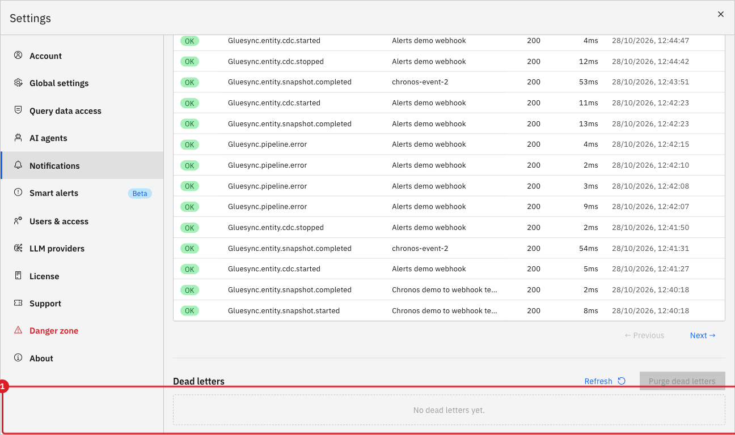735x435 pixels.
Task: Click the Beta badge next to Smart alerts
Action: 140,193
